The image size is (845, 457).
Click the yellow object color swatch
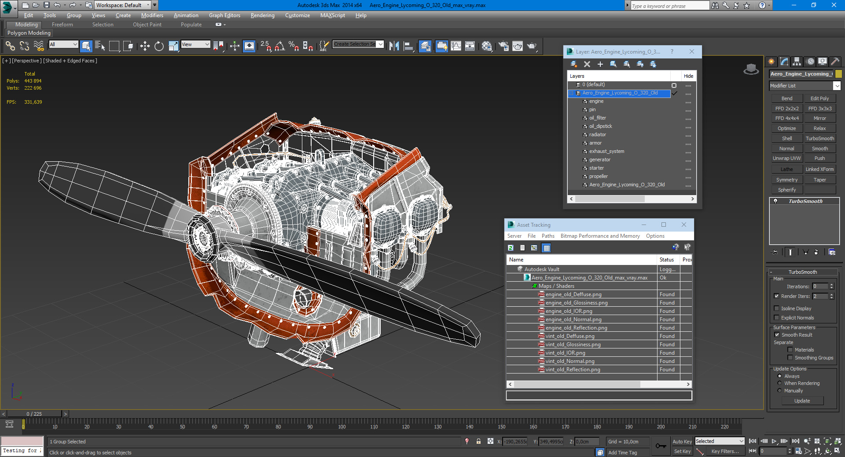(x=838, y=74)
